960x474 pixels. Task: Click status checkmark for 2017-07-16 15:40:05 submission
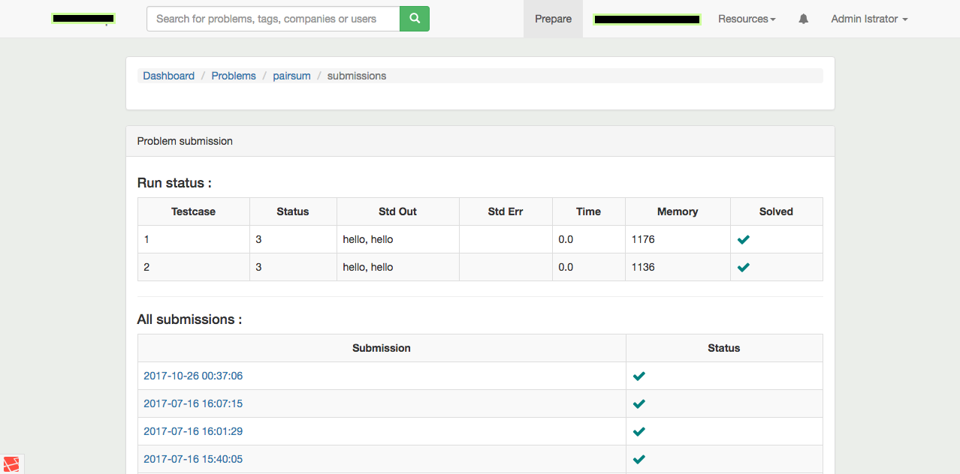tap(639, 459)
